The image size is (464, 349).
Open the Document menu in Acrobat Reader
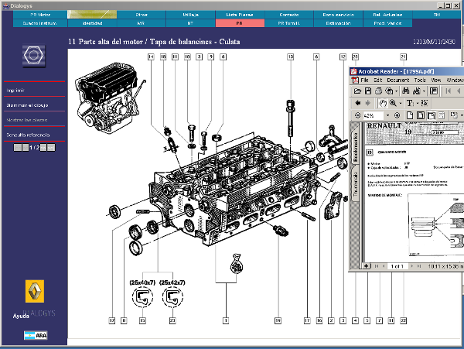(x=398, y=80)
